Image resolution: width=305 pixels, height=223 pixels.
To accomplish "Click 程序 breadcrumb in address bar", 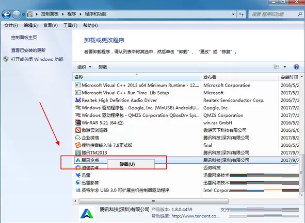I will point(72,14).
